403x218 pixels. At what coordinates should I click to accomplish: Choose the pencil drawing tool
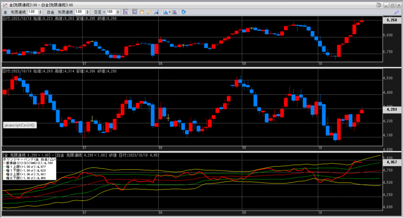tap(149, 12)
